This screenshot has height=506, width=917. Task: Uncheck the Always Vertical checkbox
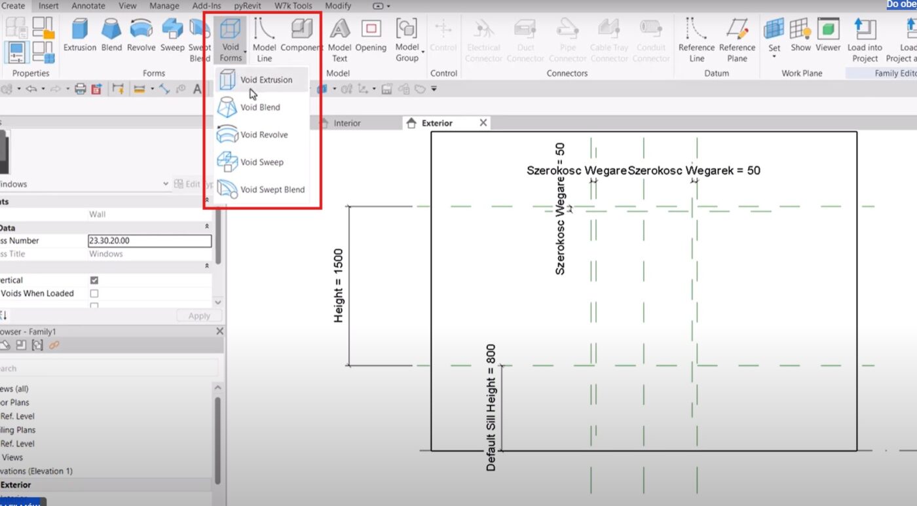(x=94, y=280)
